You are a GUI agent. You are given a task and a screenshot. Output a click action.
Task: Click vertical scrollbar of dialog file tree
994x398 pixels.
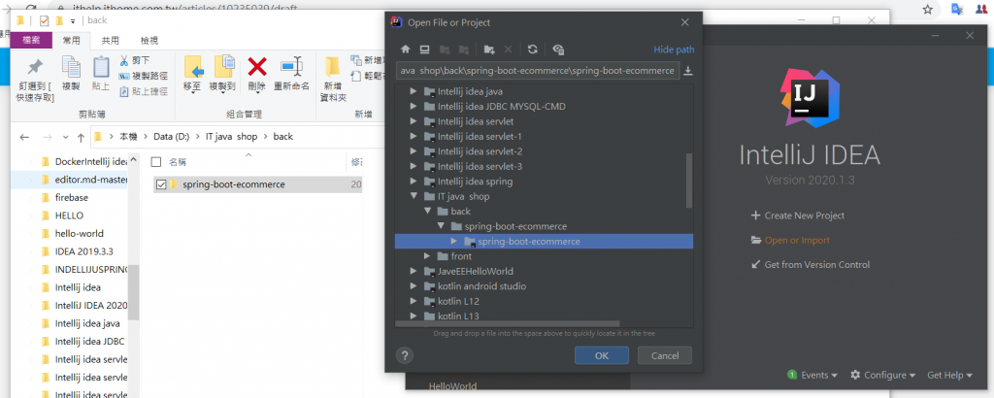coord(690,180)
